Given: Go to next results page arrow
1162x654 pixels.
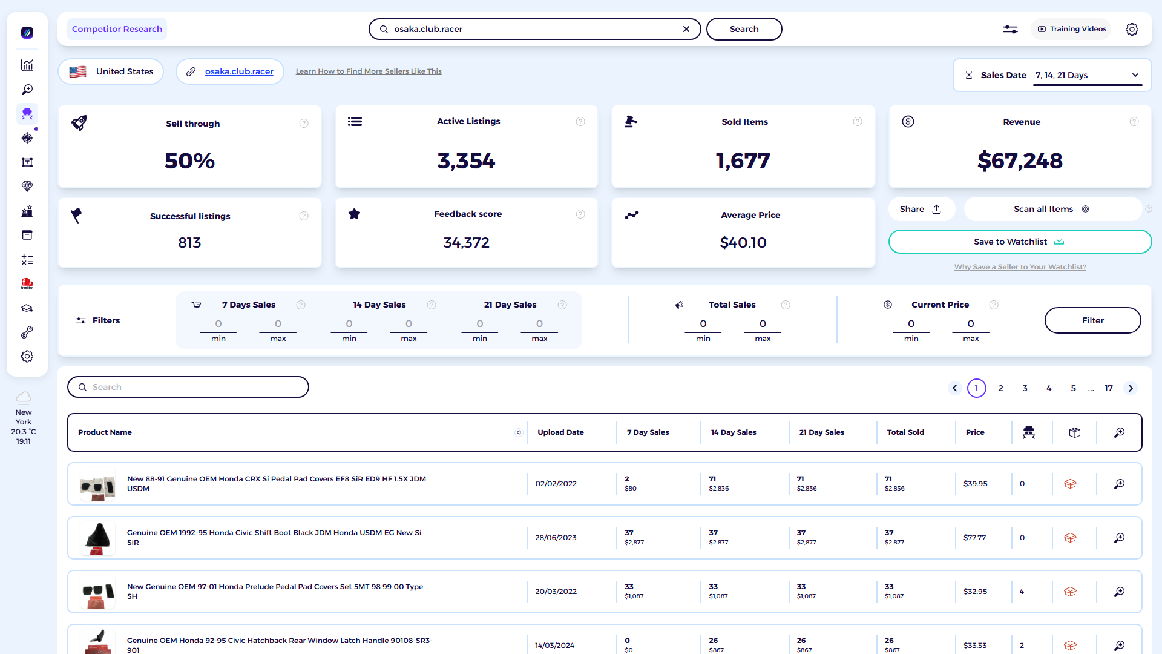Looking at the screenshot, I should 1131,388.
